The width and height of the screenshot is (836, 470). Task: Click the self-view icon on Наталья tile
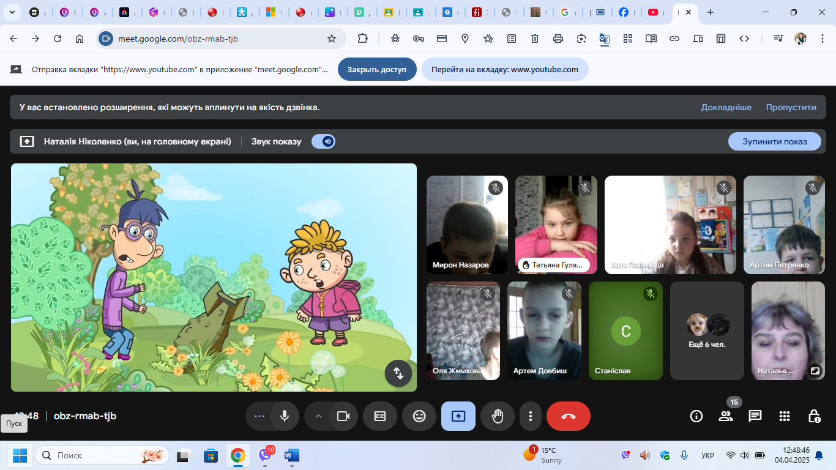[x=815, y=370]
